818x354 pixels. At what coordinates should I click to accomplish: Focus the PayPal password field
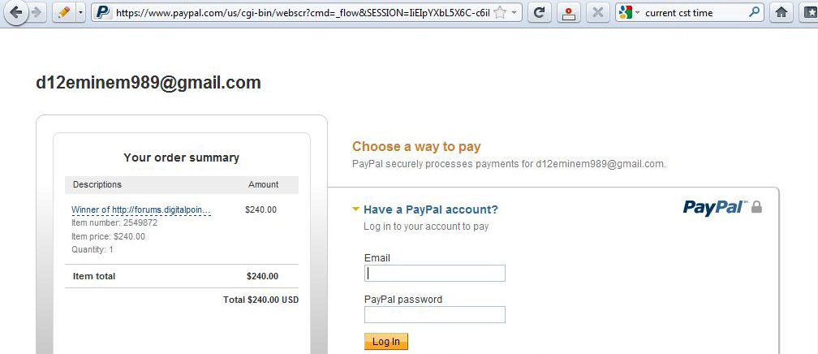coord(435,314)
